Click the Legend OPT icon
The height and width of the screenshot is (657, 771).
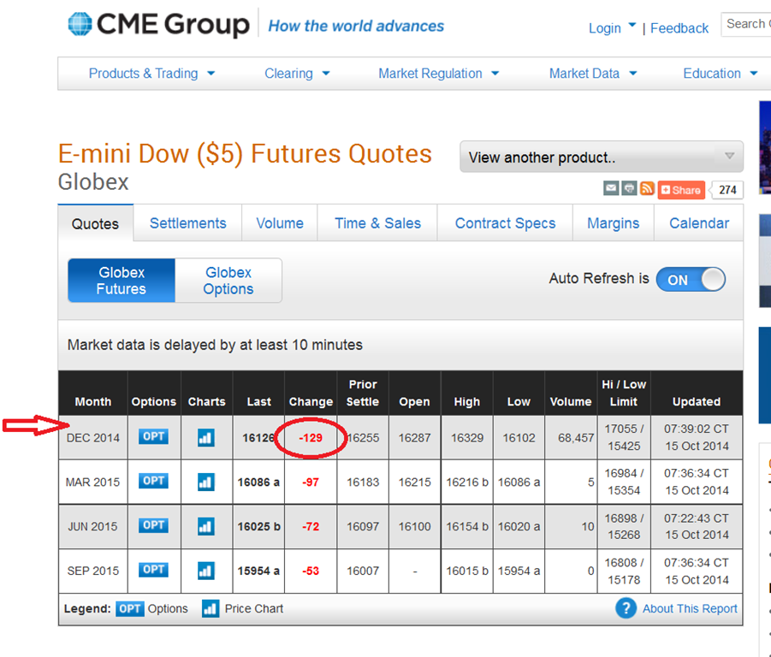point(130,609)
